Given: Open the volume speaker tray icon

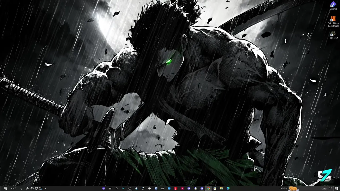Looking at the screenshot, I should [32, 188].
